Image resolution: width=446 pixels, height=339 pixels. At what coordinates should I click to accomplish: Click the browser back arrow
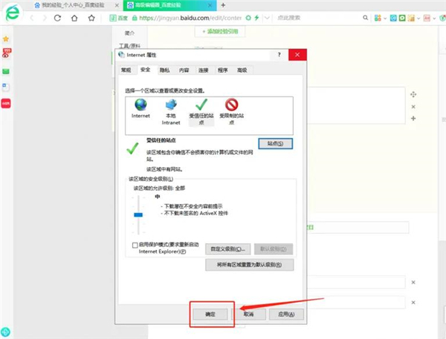coord(33,17)
